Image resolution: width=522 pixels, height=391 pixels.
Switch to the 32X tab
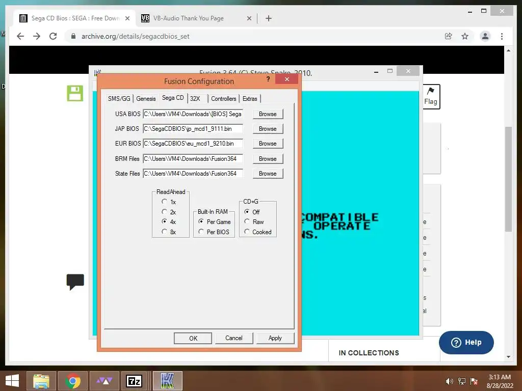[195, 98]
